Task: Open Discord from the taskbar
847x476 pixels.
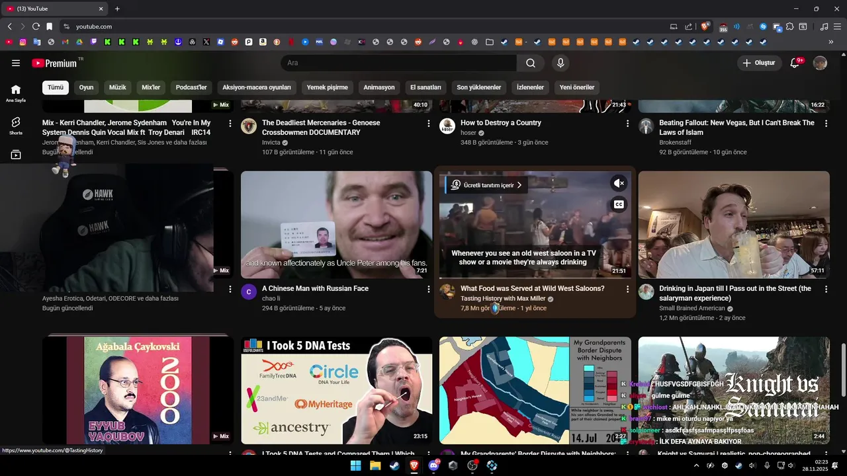Action: coord(433,465)
